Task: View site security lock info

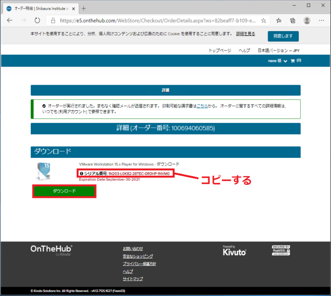Action: (53, 21)
